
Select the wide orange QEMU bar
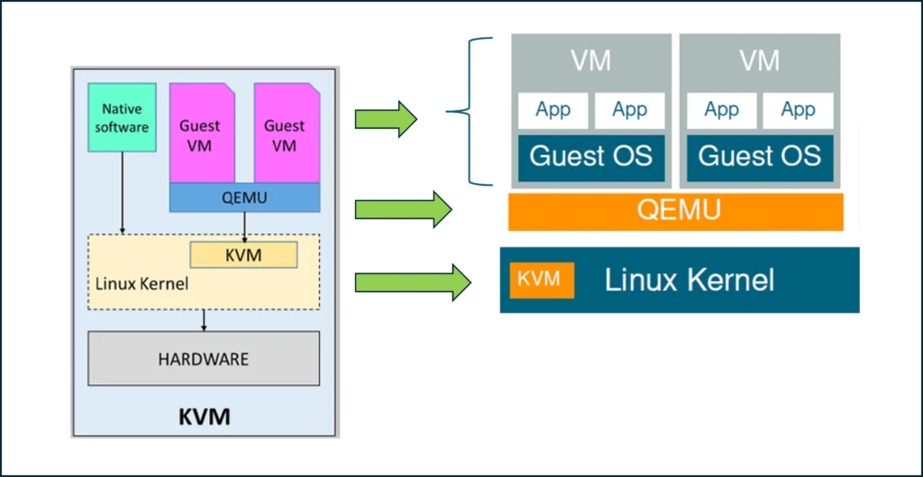(x=676, y=211)
